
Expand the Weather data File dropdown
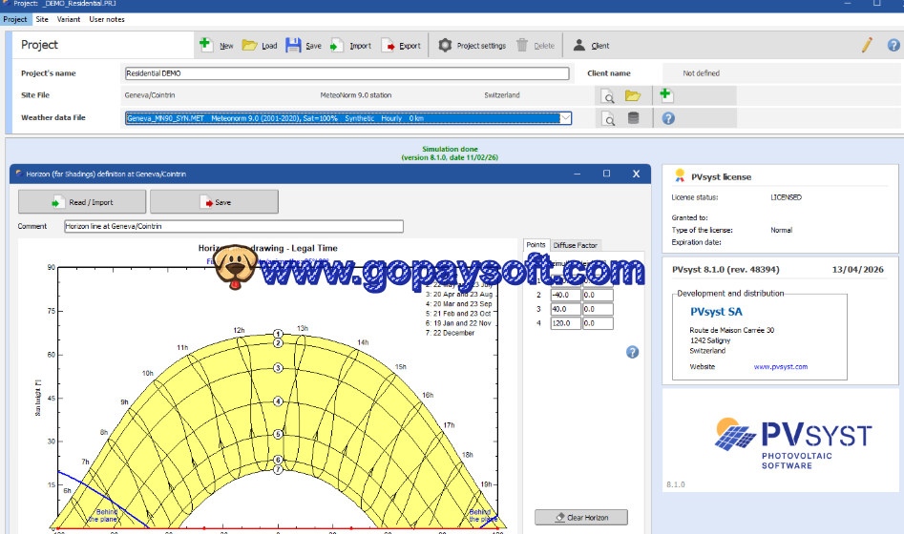point(565,118)
